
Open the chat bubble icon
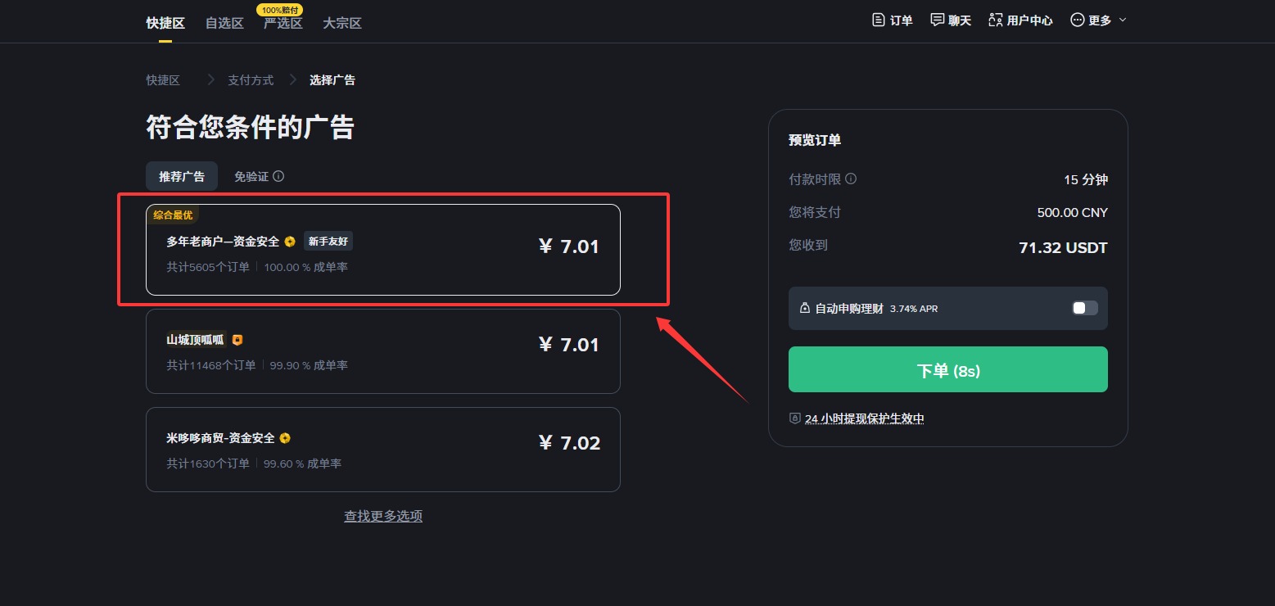point(938,20)
